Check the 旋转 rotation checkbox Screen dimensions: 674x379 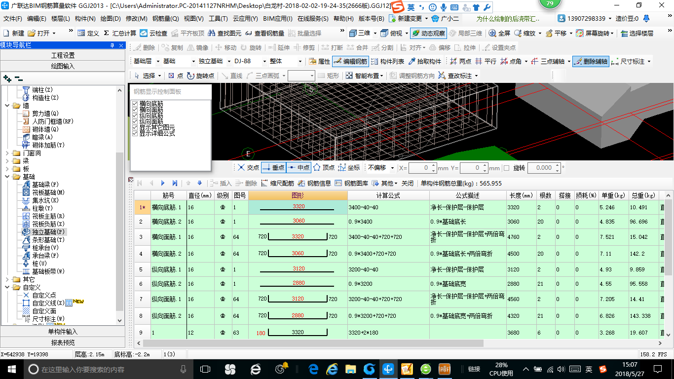coord(506,168)
